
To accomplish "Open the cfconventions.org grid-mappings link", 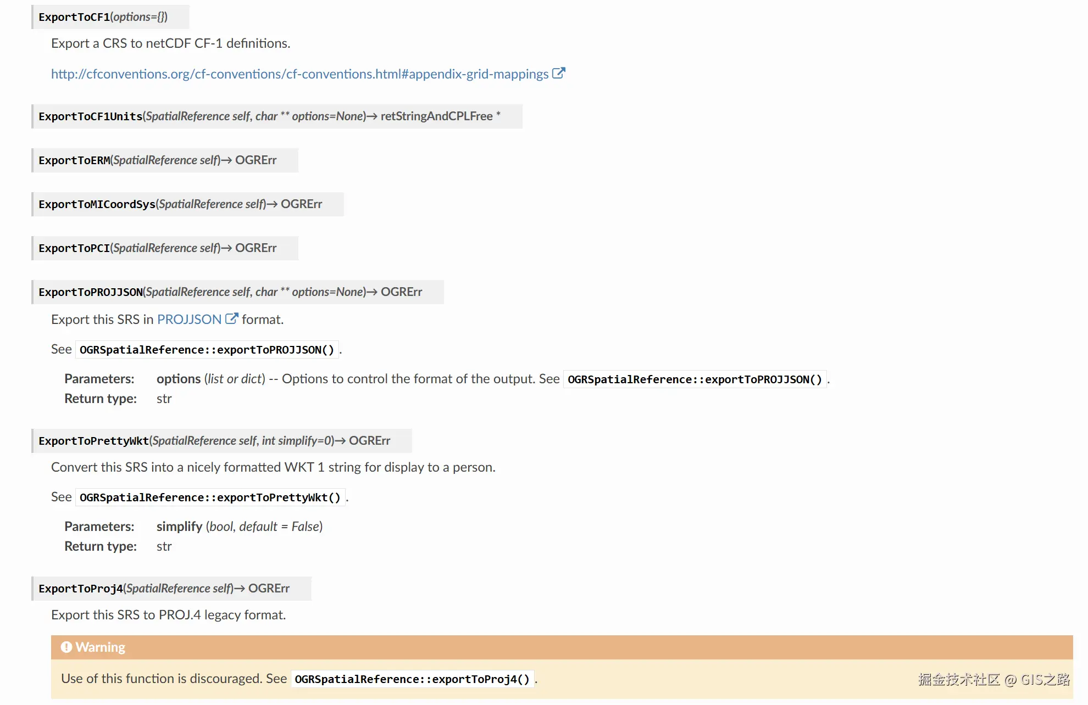I will tap(299, 74).
